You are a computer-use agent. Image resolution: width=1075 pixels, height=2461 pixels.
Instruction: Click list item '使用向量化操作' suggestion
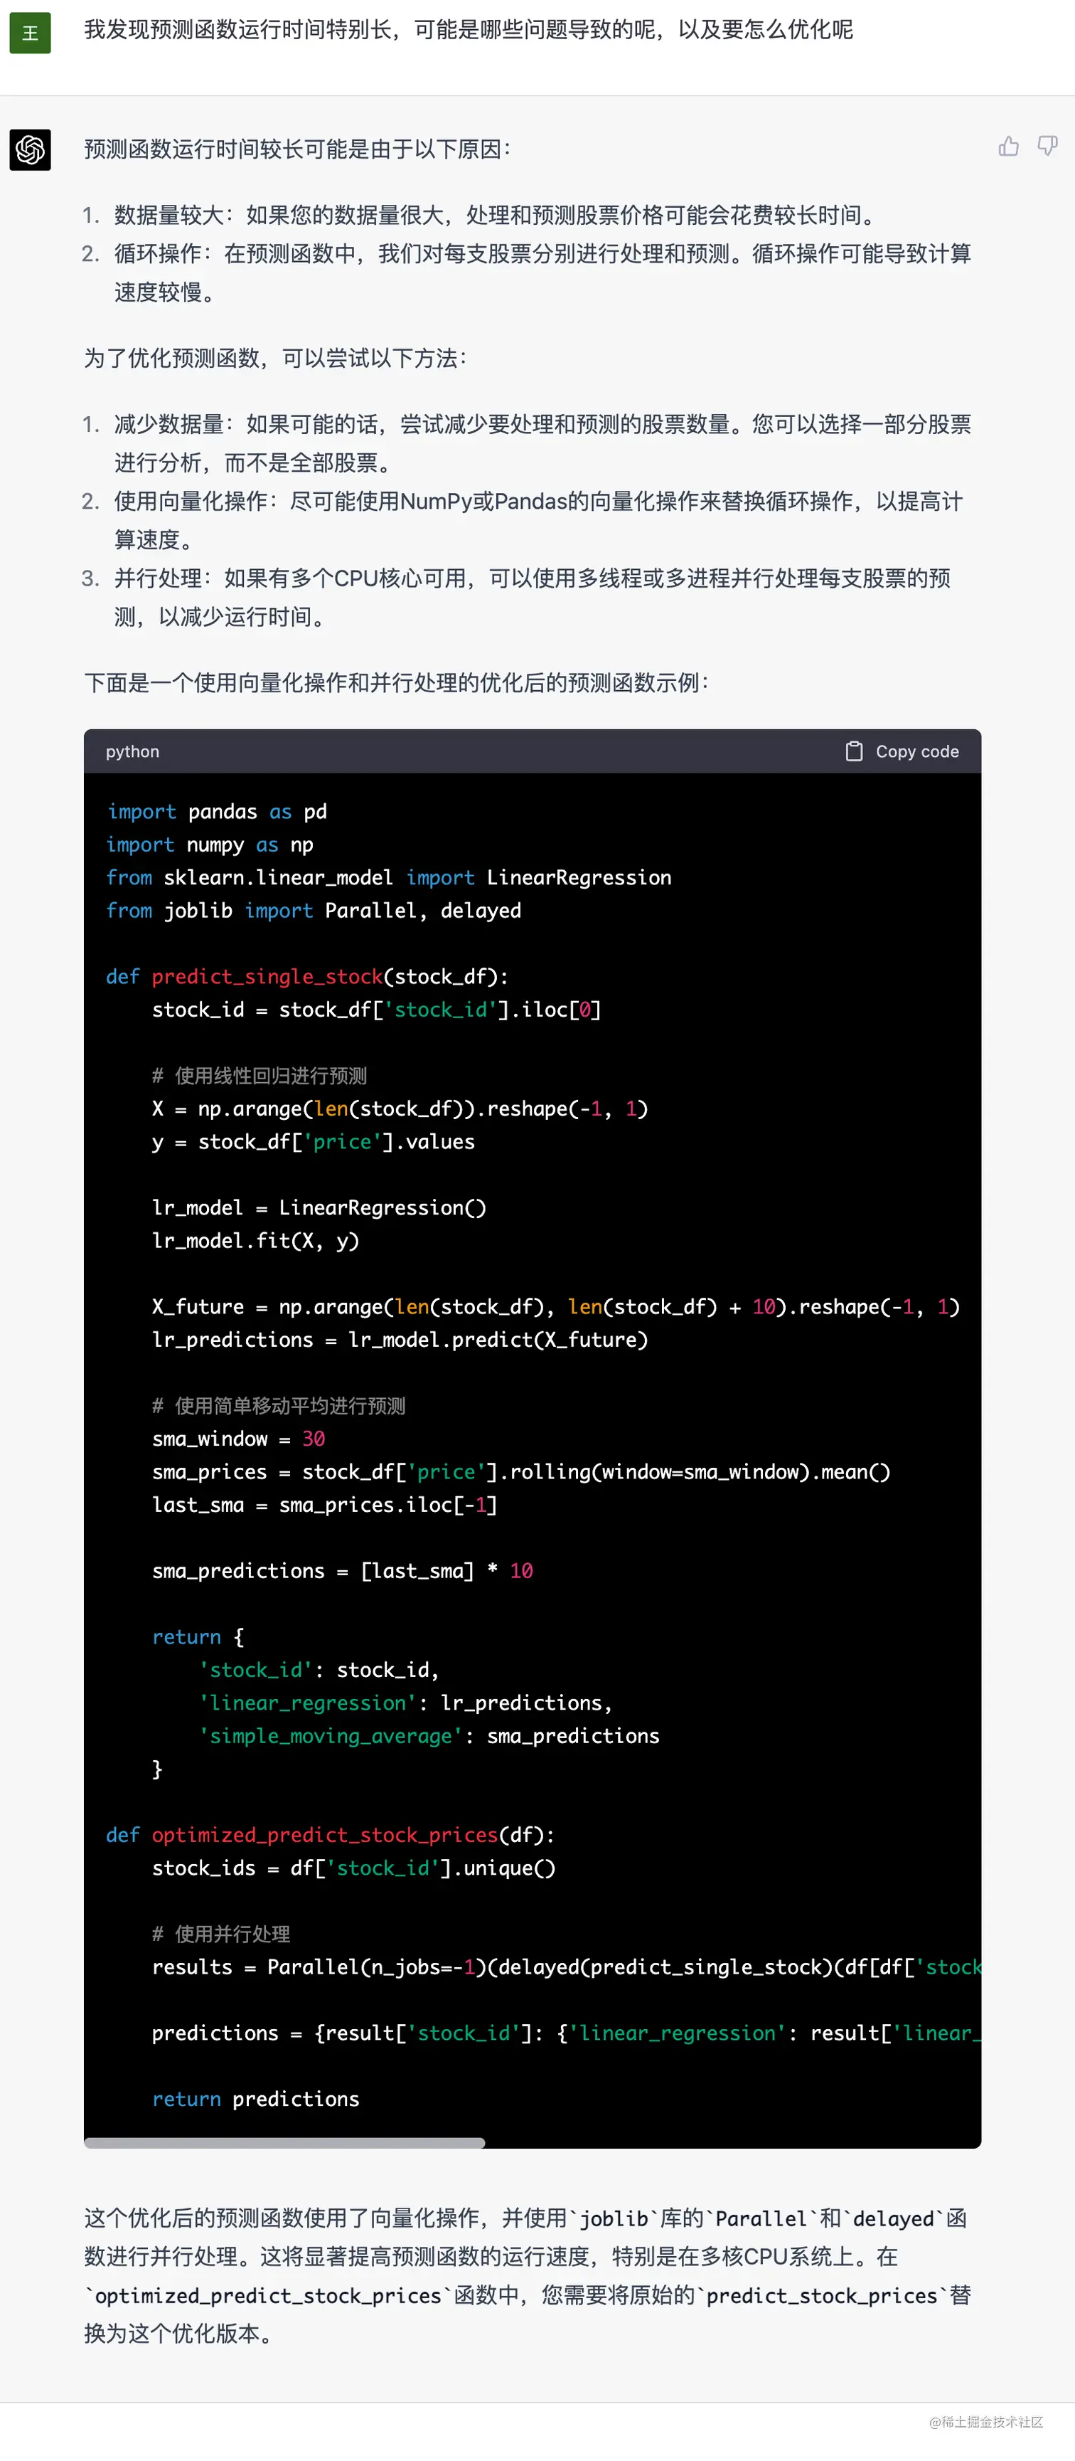point(538,521)
